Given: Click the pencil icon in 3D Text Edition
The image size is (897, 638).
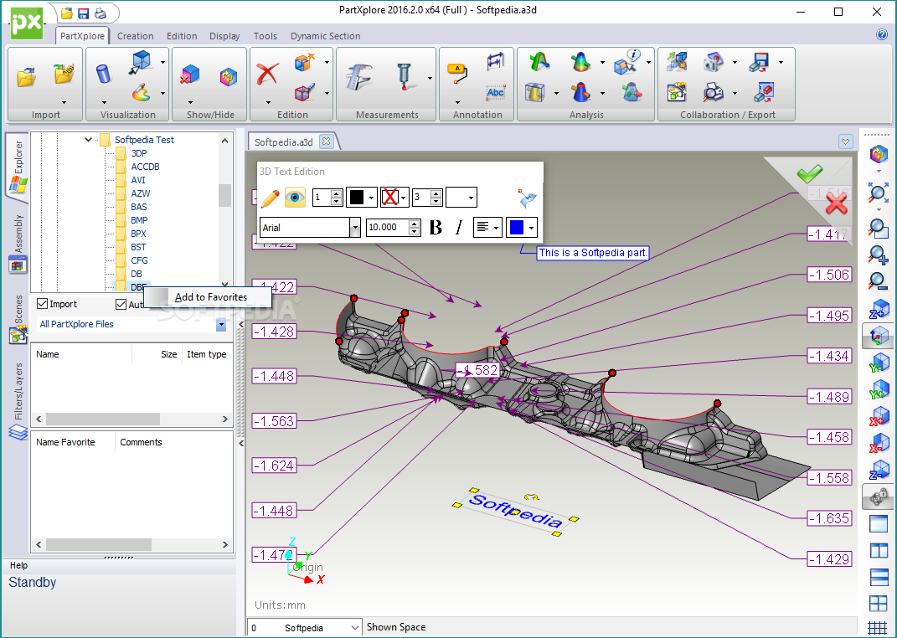Looking at the screenshot, I should click(x=270, y=198).
